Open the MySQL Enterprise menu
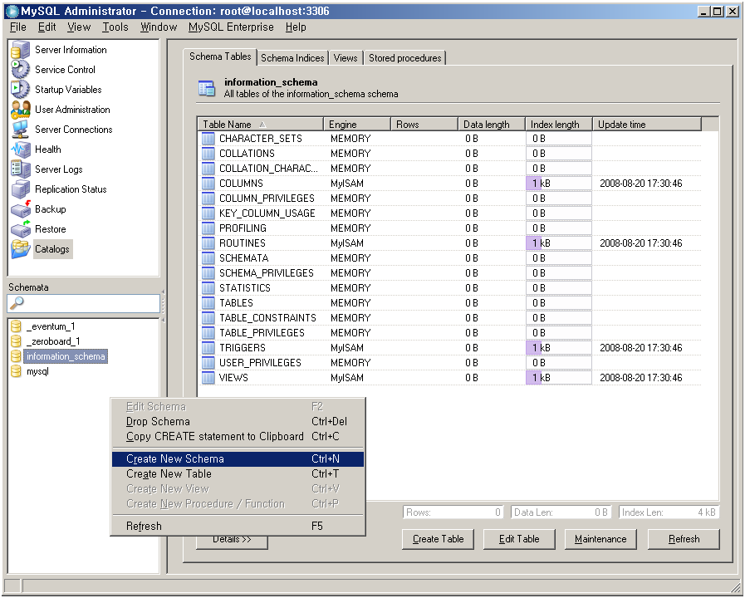Screen dimensions: 745x598 pos(231,27)
